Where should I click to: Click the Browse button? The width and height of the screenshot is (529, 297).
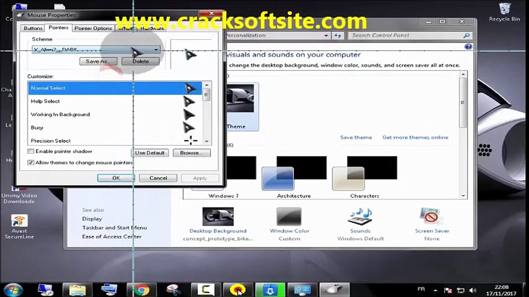[192, 153]
